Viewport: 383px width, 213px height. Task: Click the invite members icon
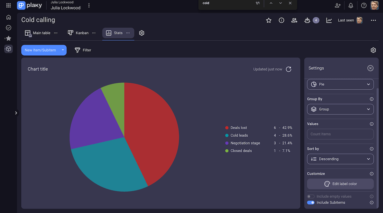point(337,5)
